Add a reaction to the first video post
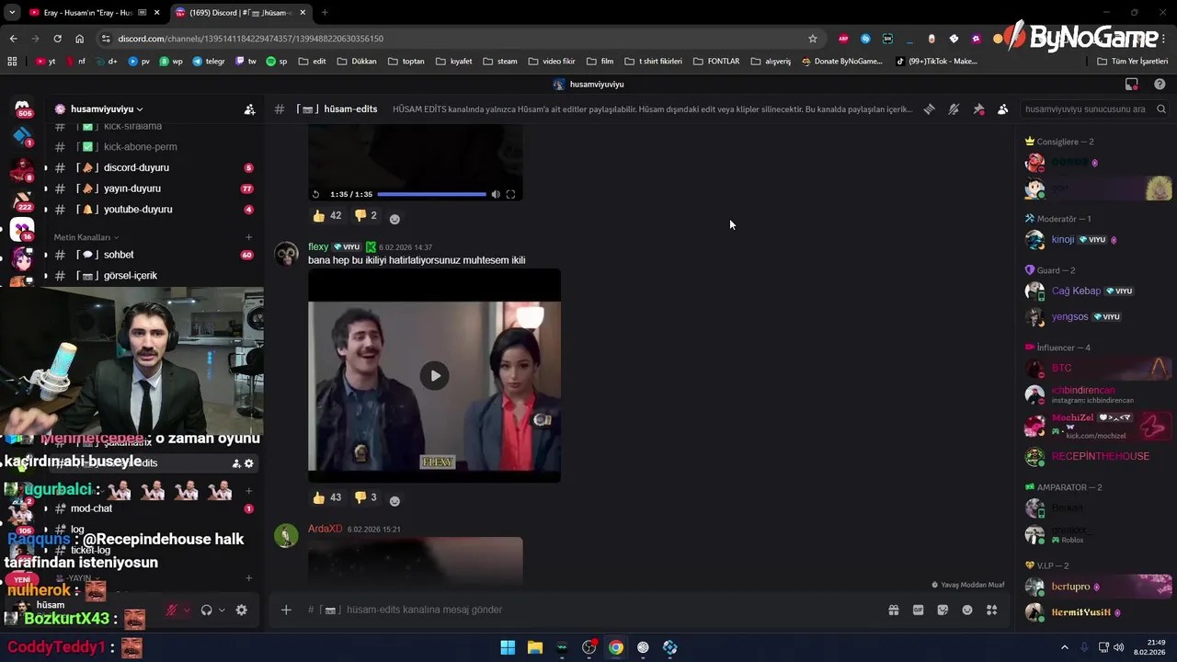The image size is (1177, 662). click(394, 219)
